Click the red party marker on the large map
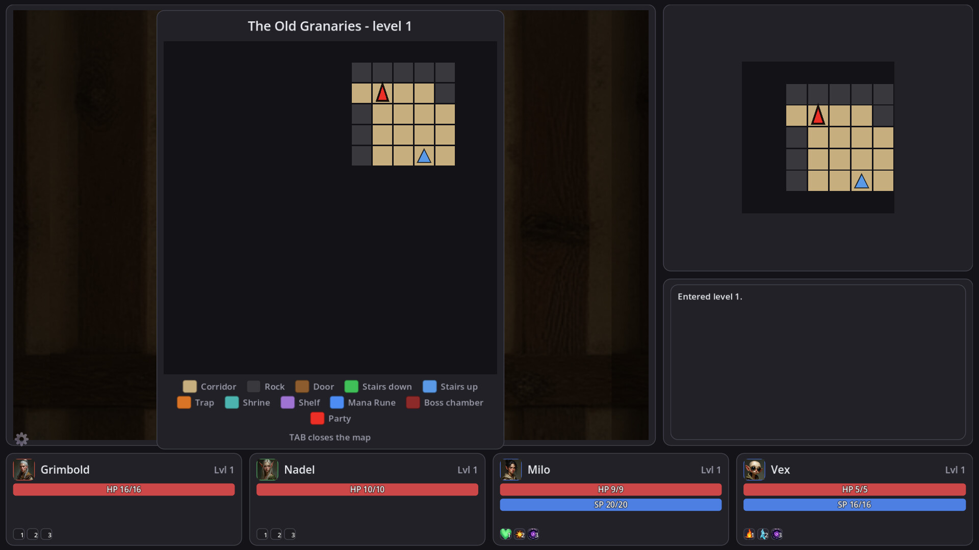Image resolution: width=979 pixels, height=550 pixels. [382, 93]
